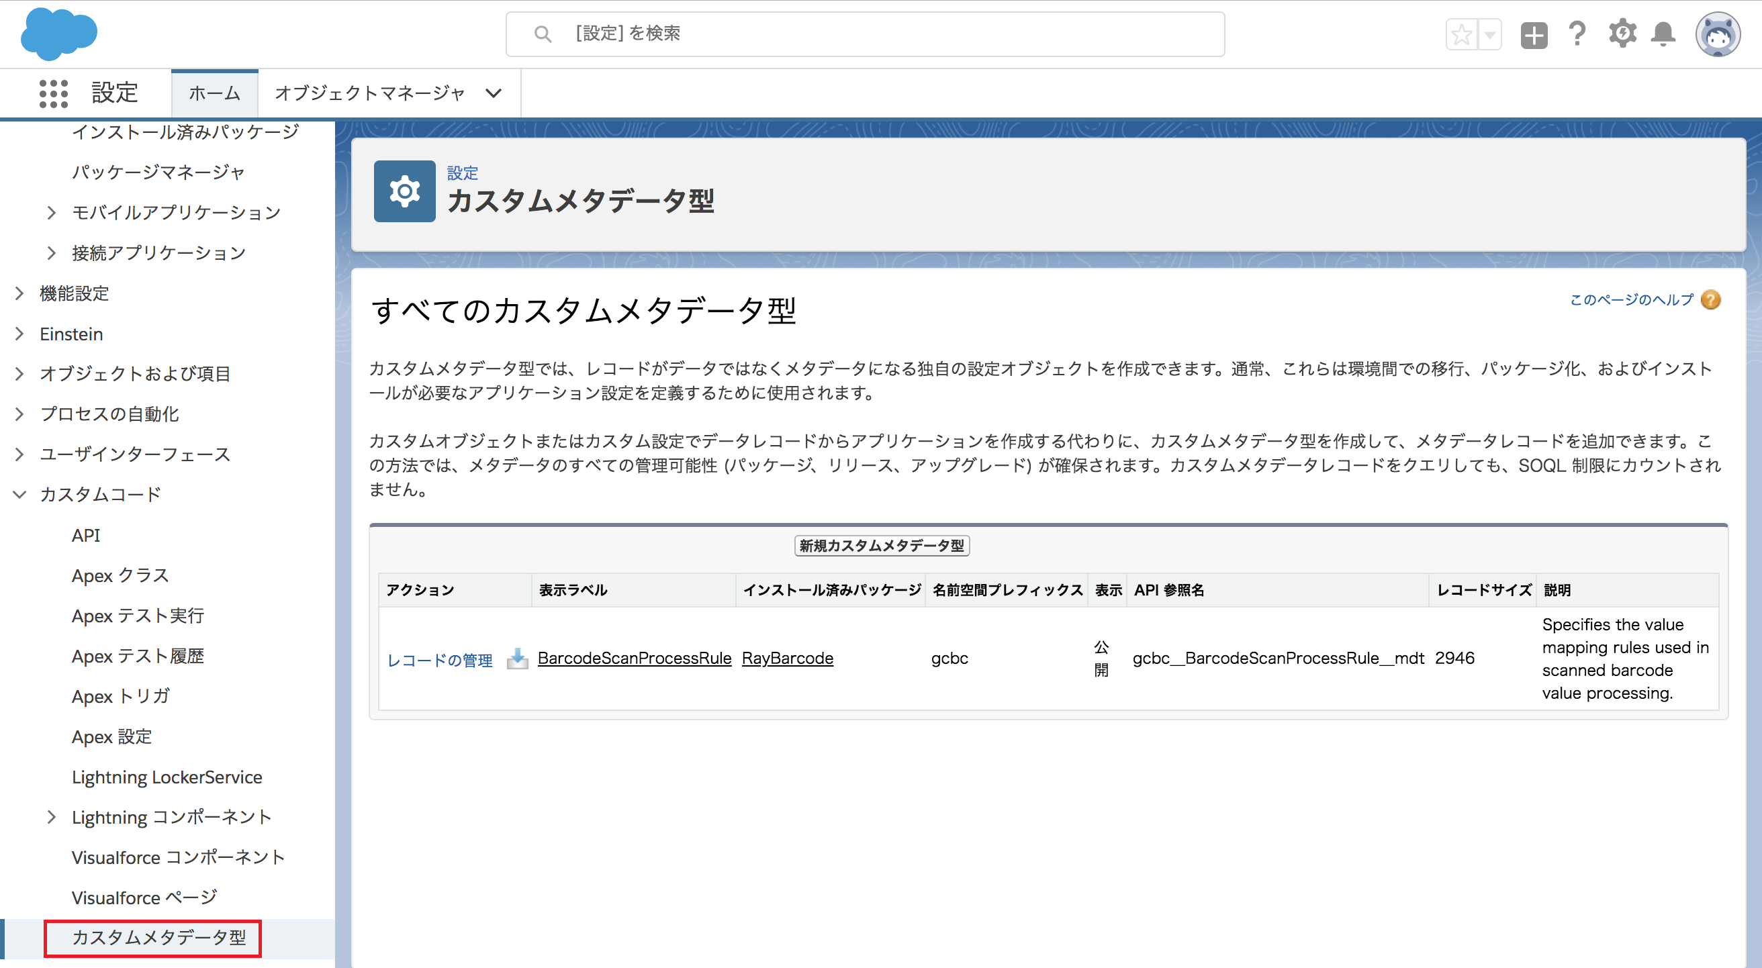
Task: Open the notifications bell
Action: (x=1663, y=34)
